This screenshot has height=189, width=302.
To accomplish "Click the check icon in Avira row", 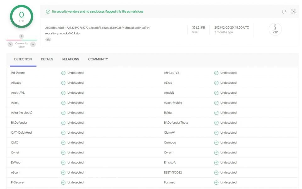I will (63, 113).
